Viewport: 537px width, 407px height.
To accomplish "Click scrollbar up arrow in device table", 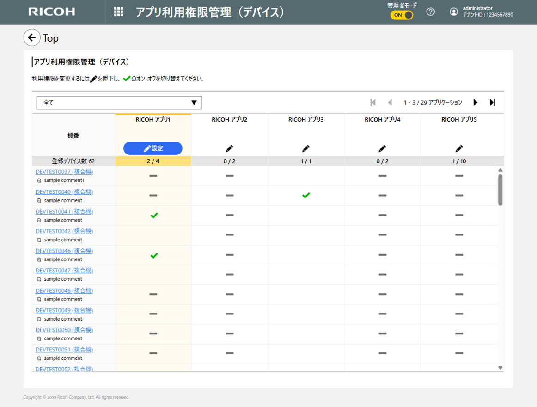I will click(500, 170).
